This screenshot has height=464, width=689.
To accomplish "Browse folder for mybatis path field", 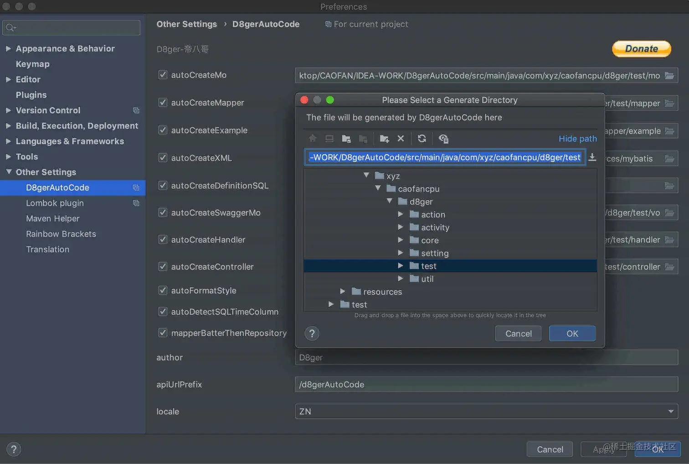I will coord(669,158).
